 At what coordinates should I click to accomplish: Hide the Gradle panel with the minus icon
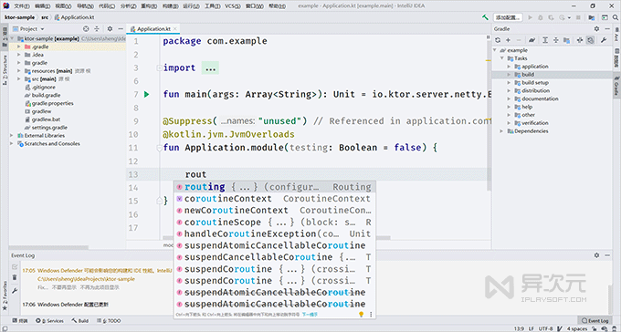pos(607,29)
